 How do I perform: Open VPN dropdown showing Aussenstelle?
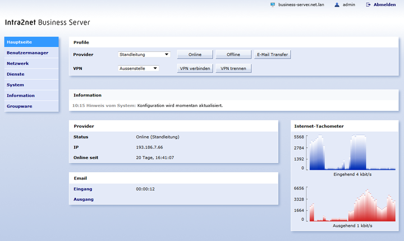coord(139,68)
